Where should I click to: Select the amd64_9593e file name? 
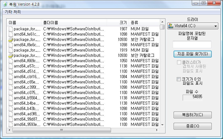tap(27, 125)
